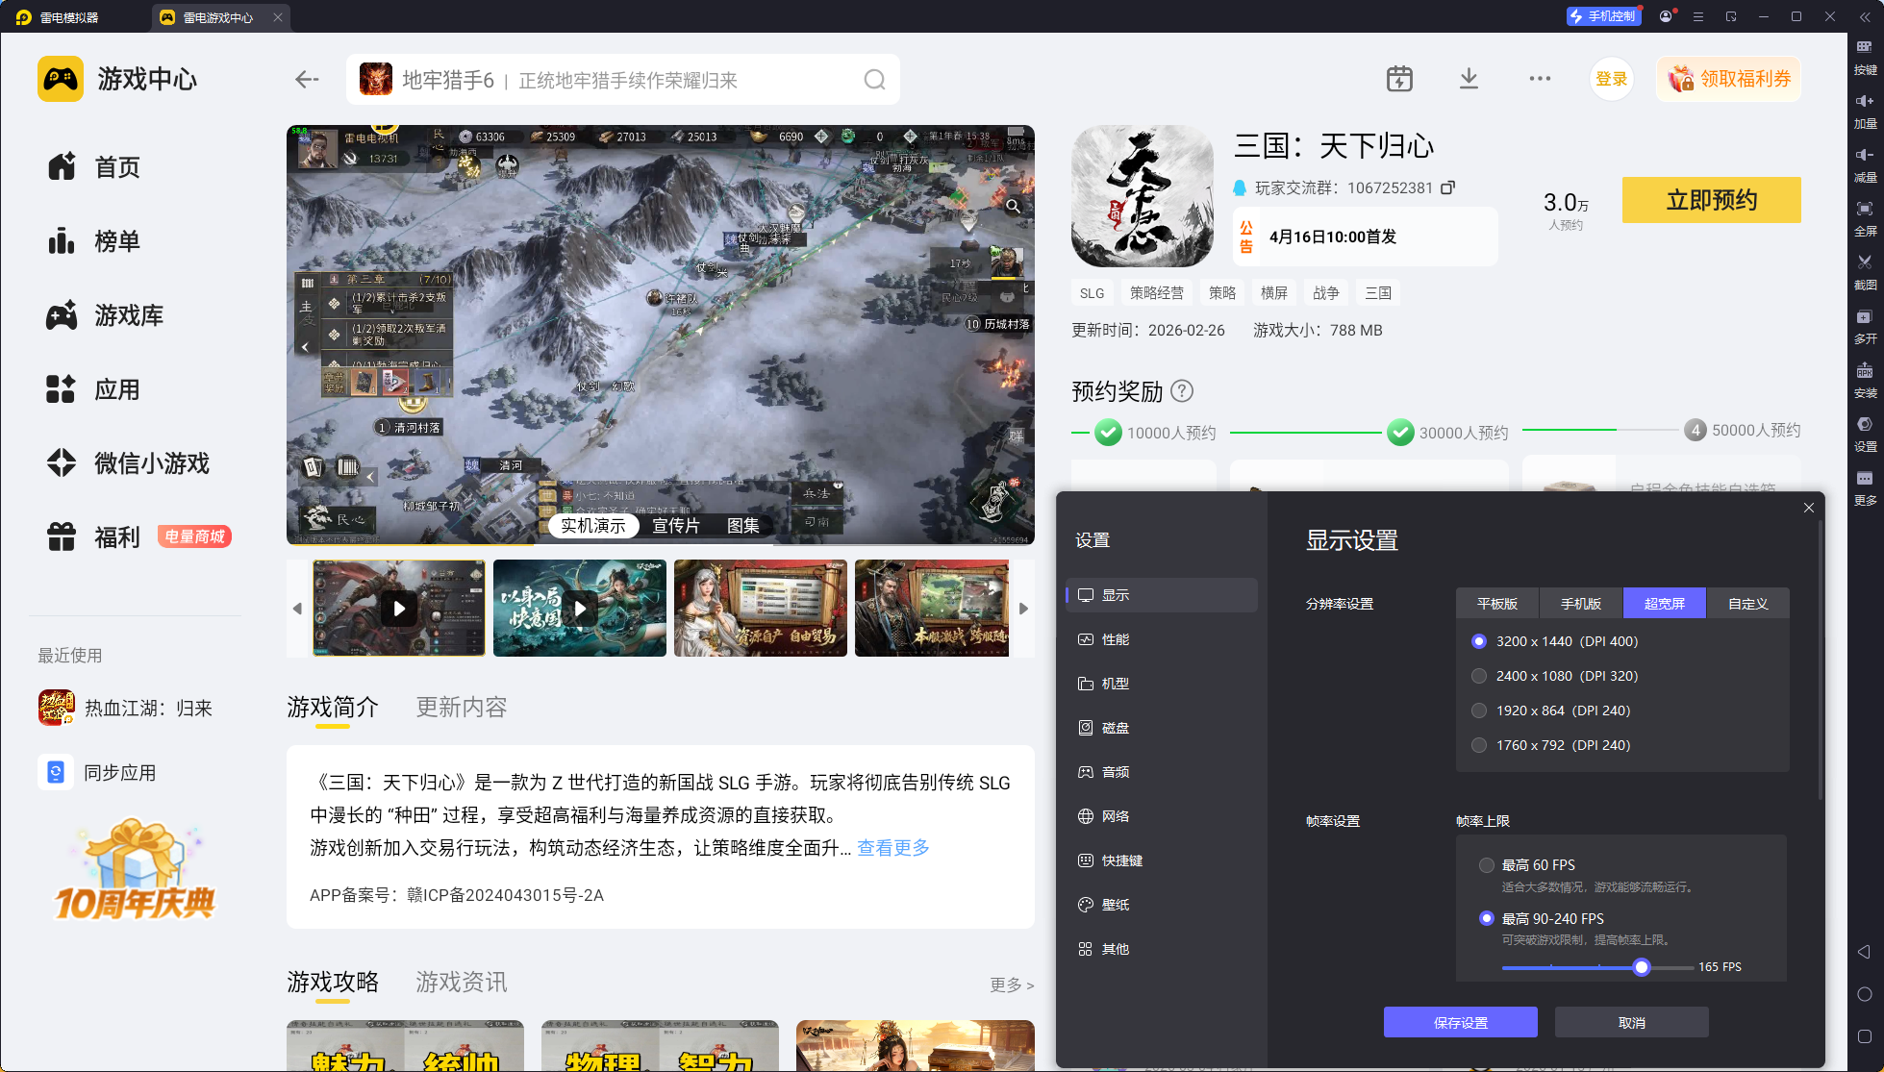
Task: Click the 立即预约 reserve button
Action: click(1711, 200)
